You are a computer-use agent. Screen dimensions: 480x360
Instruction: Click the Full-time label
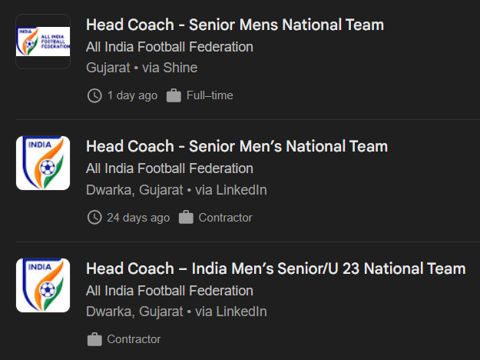(x=210, y=95)
